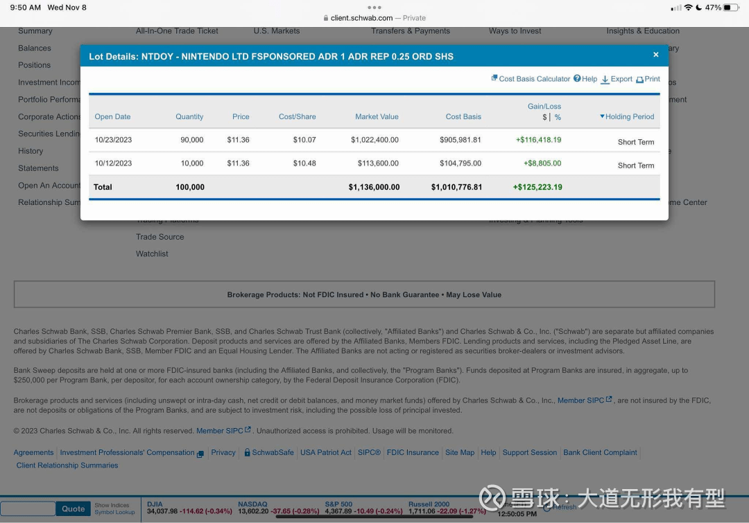The width and height of the screenshot is (749, 523).
Task: Open History in the sidebar
Action: (x=31, y=151)
